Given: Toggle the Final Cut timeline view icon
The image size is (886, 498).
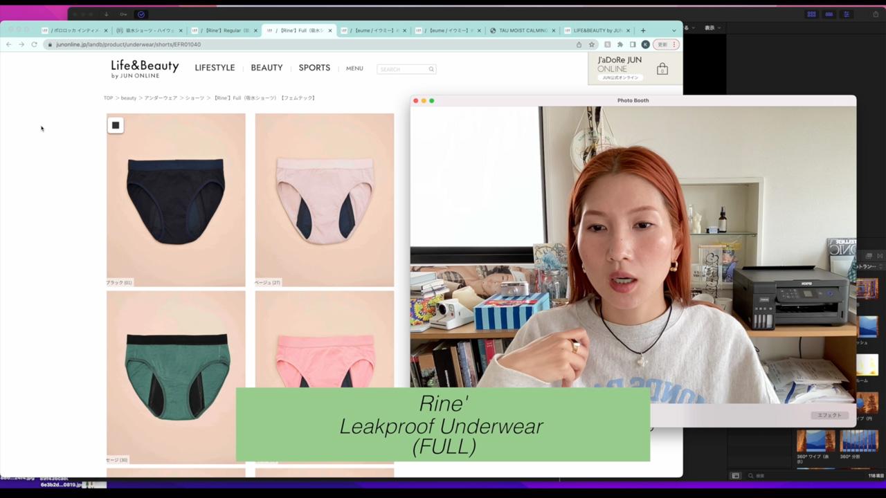Looking at the screenshot, I should (829, 15).
